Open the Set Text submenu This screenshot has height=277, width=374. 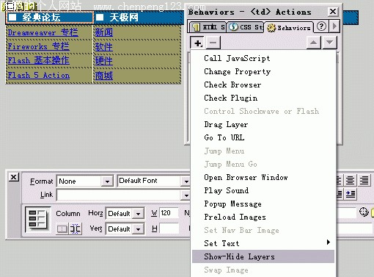pos(263,243)
